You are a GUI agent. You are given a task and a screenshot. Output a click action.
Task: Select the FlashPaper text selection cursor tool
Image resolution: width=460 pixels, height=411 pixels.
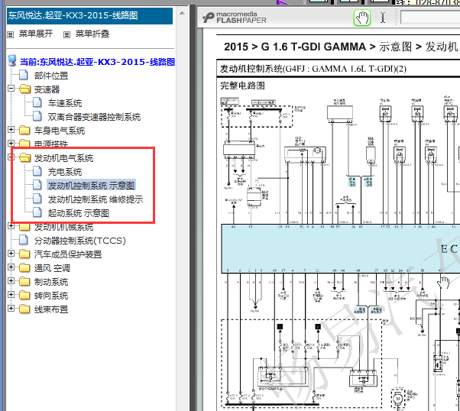383,18
